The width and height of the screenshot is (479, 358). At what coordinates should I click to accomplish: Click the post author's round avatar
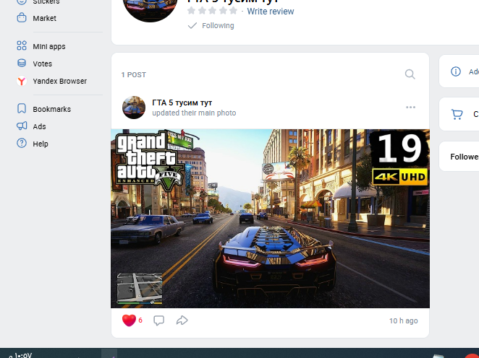[134, 108]
